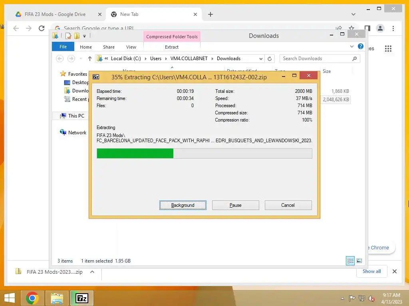The width and height of the screenshot is (409, 306).
Task: Open recent locations dropdown arrow in Explorer
Action: click(x=81, y=59)
